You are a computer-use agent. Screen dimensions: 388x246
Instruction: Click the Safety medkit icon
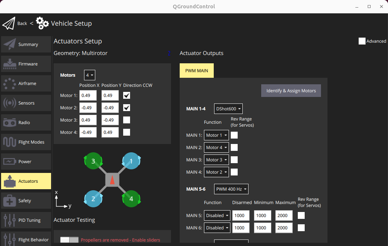(10, 200)
